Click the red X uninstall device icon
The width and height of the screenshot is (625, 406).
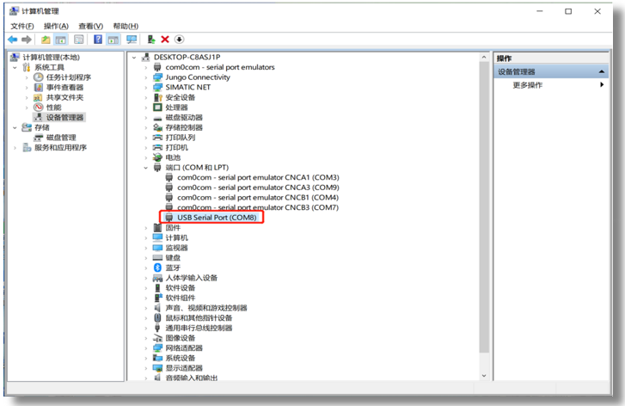(165, 40)
